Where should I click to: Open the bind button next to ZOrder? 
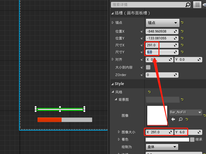click(142, 75)
